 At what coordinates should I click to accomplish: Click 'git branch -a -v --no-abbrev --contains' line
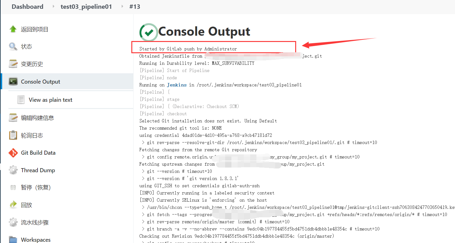pos(261,229)
